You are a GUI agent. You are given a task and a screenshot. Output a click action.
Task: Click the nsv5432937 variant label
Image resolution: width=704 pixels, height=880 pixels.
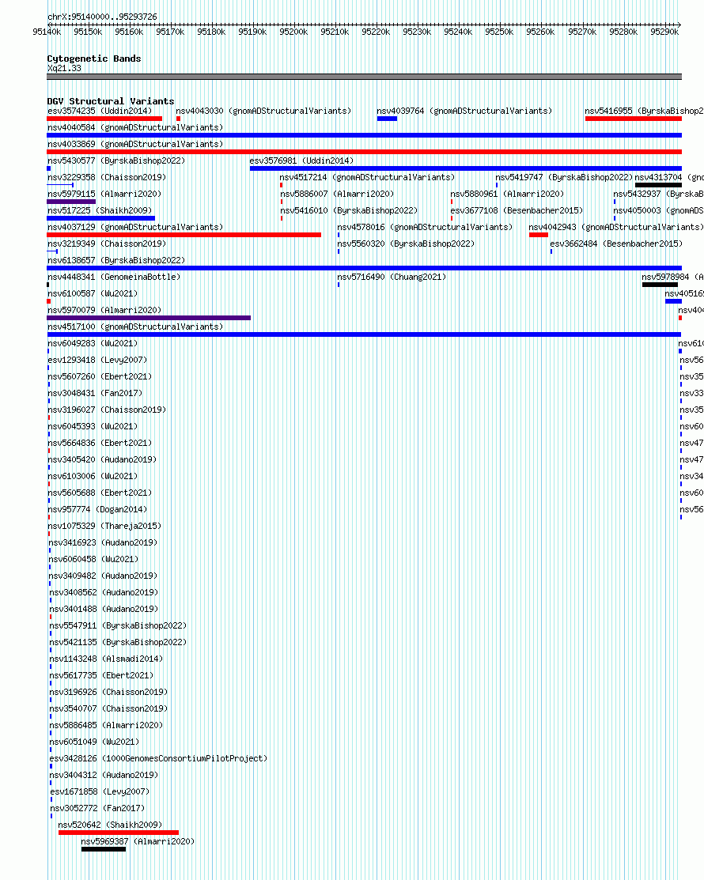tap(658, 194)
